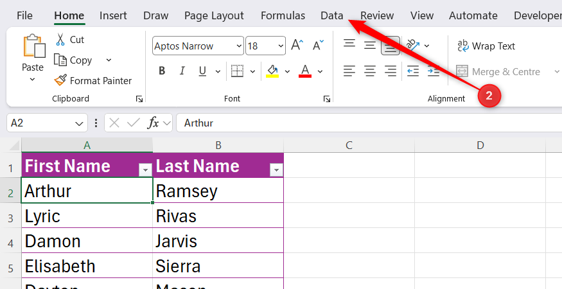Open Paste options dropdown arrow
This screenshot has width=562, height=289.
click(32, 80)
